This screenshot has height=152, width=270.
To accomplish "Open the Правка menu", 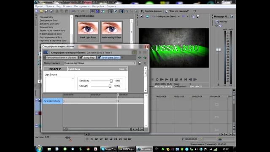I will (50, 6).
